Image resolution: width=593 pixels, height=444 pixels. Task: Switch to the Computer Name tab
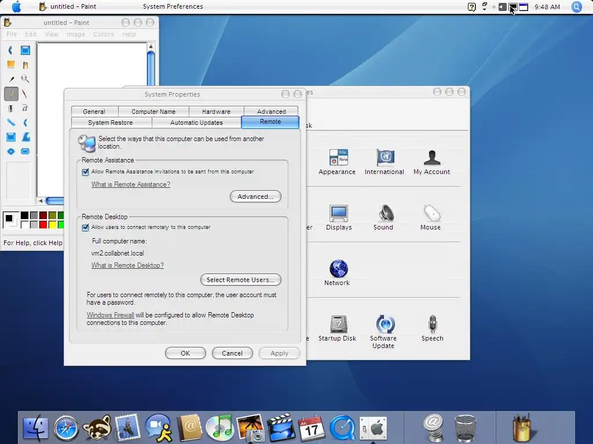pos(153,112)
